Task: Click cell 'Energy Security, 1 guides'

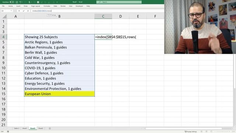Action: coord(59,83)
